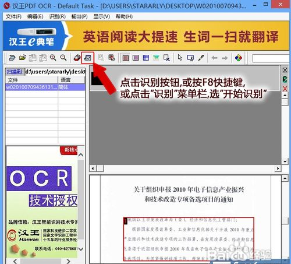Click the OCR 技术授权 advertisement image
The height and width of the screenshot is (264, 291).
(x=42, y=202)
